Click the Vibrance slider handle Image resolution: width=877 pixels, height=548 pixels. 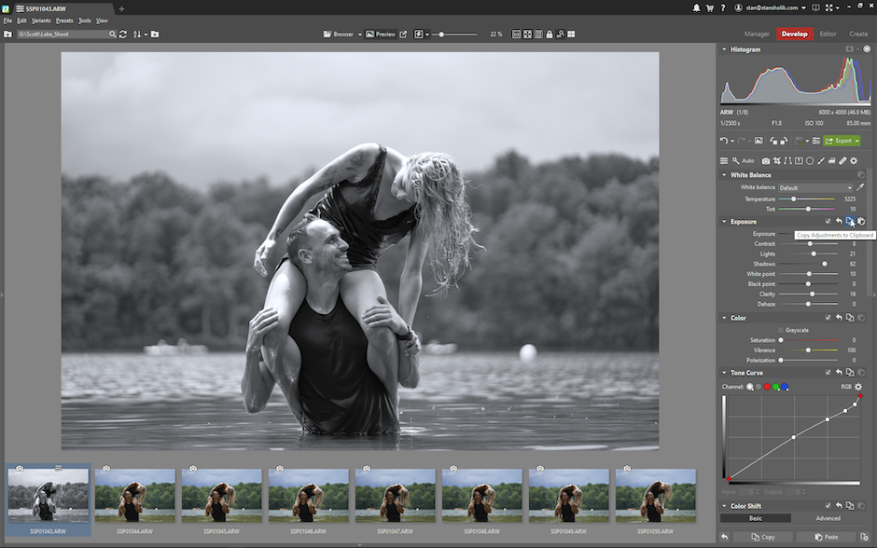coord(808,350)
